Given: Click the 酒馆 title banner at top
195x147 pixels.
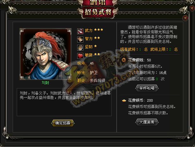Looking at the screenshot, I should tap(98, 3).
